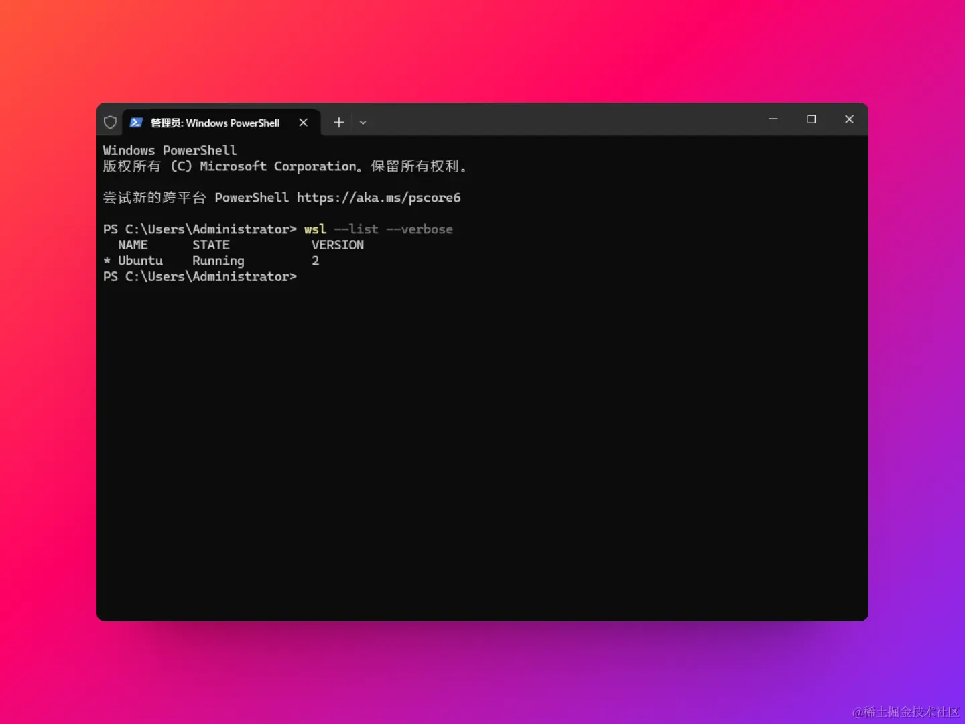965x724 pixels.
Task: Minimize the terminal window
Action: (x=773, y=119)
